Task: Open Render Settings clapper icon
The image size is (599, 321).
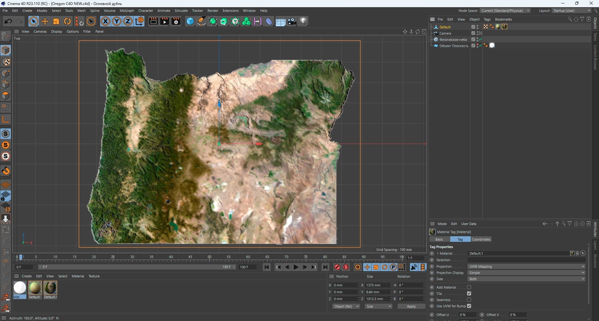Action: click(x=176, y=21)
